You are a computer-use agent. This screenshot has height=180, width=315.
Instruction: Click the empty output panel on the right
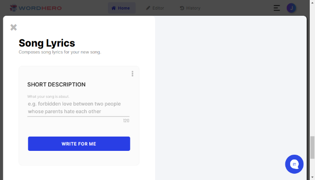point(231,98)
